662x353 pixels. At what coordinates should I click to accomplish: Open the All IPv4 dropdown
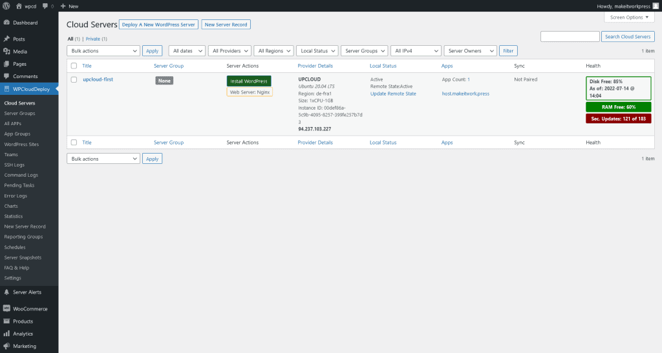point(416,51)
